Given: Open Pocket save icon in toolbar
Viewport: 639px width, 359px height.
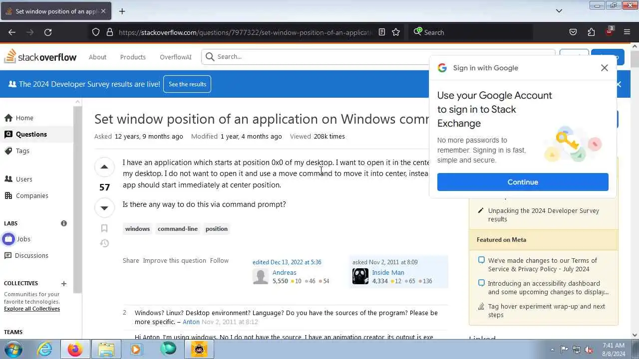Looking at the screenshot, I should tap(573, 32).
